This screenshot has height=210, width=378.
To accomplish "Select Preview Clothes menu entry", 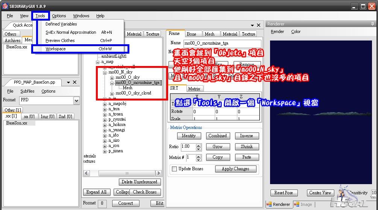I will coord(60,40).
